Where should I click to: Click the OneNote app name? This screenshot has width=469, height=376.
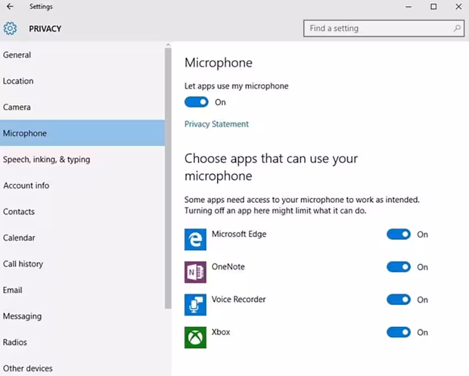coord(228,267)
